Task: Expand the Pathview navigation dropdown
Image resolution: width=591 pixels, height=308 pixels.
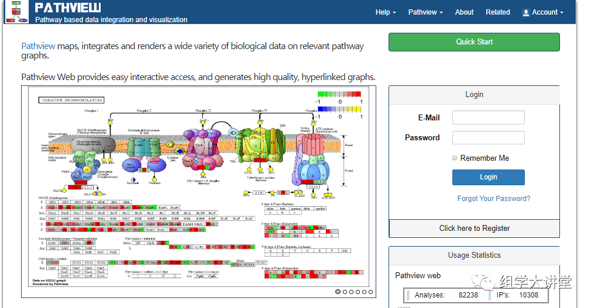Action: 425,12
